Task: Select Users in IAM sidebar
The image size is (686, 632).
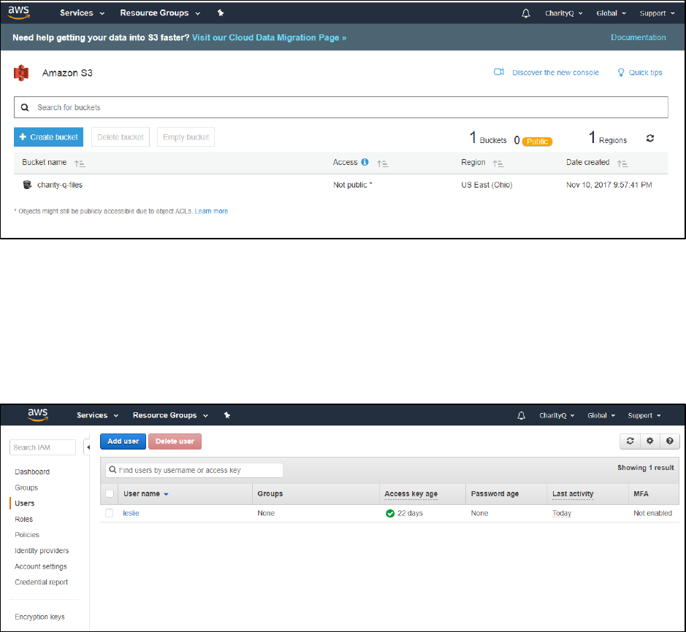Action: point(25,504)
